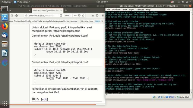Save page to Pocket
Screen dimensions: 193x108
pos(79,15)
